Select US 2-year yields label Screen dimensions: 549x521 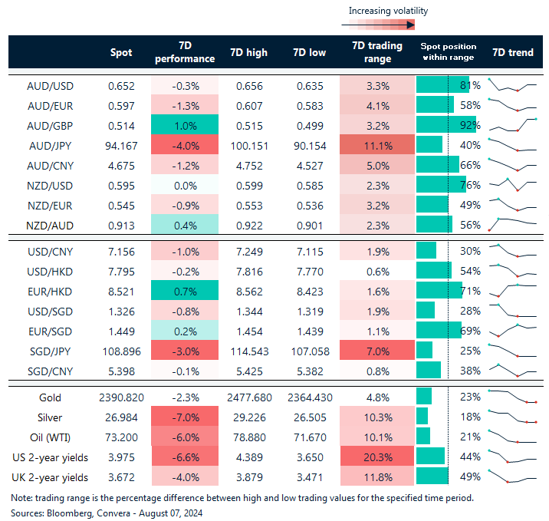(x=50, y=457)
